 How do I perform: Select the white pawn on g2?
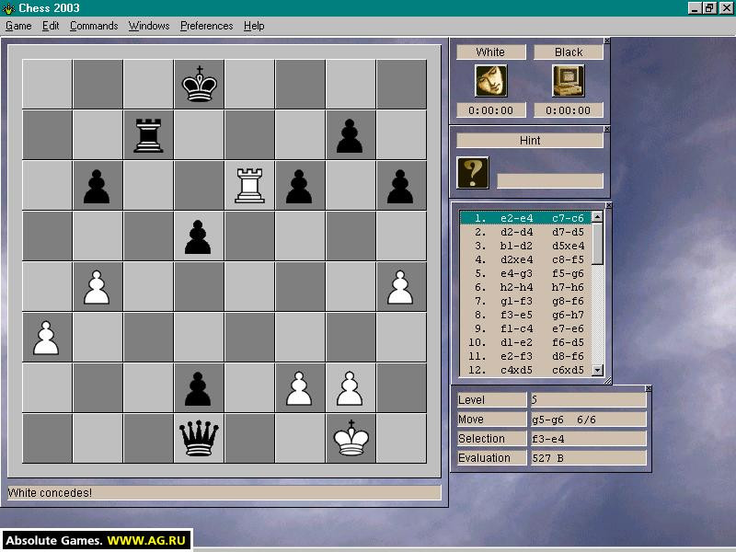350,389
